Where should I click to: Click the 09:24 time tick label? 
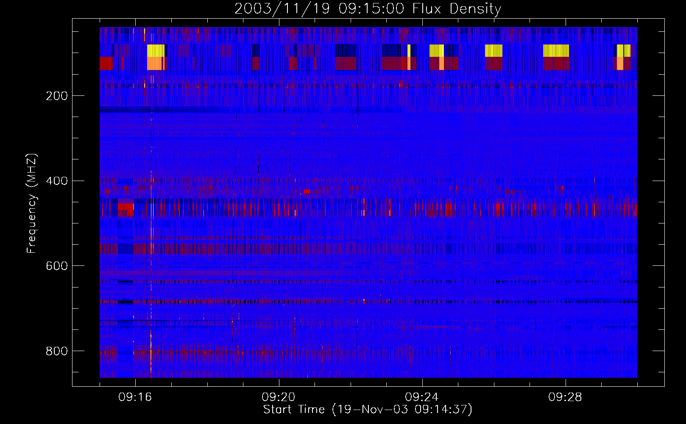[422, 397]
